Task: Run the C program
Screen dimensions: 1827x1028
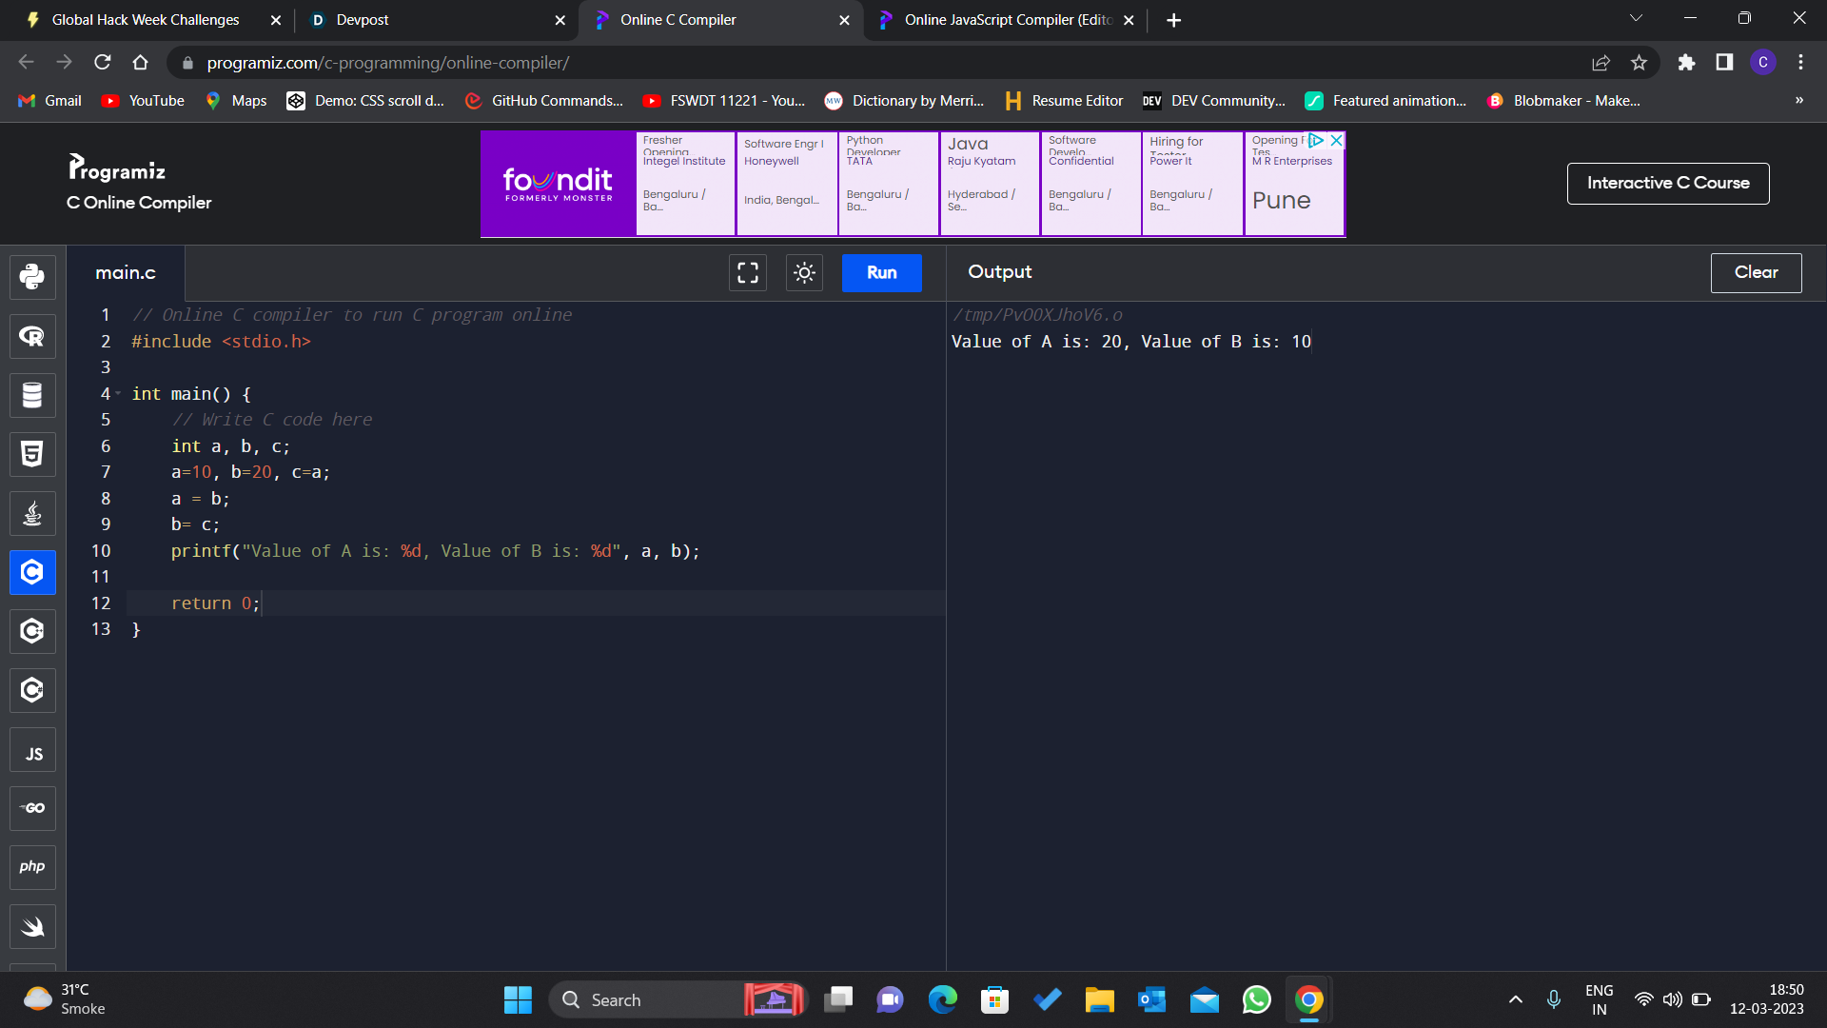Action: (x=881, y=272)
